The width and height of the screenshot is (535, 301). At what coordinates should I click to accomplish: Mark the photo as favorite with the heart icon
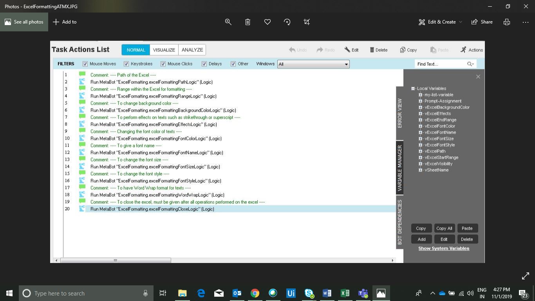coord(267,22)
